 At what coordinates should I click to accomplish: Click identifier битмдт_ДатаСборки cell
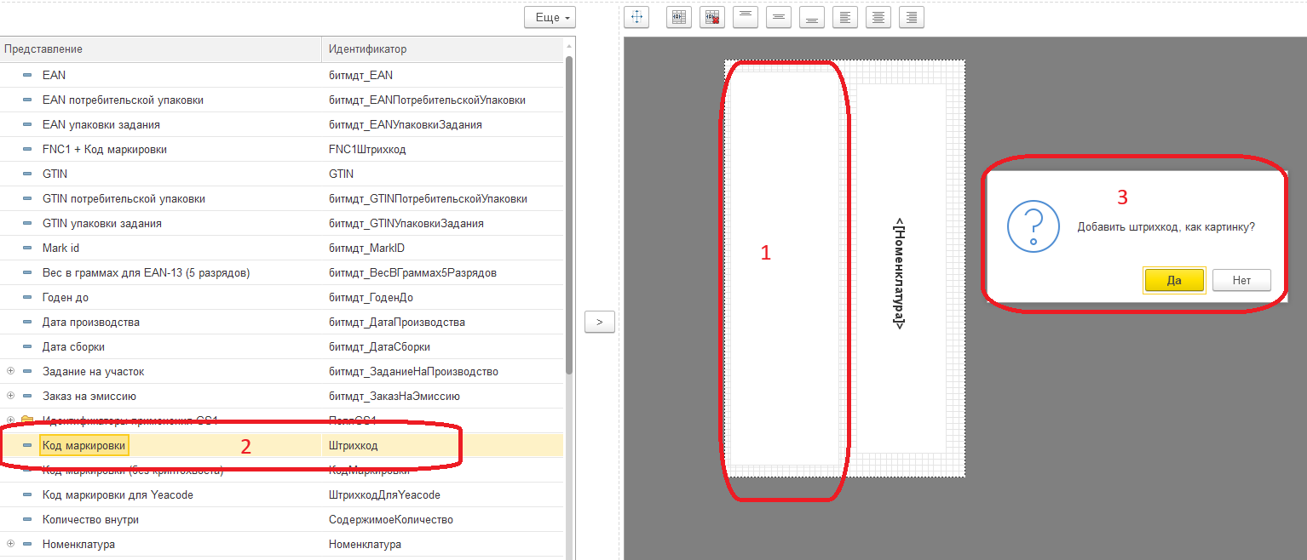[443, 346]
